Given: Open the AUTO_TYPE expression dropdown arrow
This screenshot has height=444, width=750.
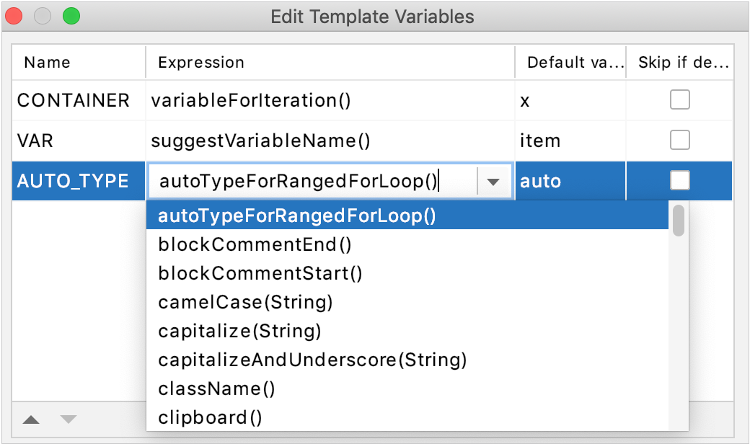Looking at the screenshot, I should tap(493, 181).
